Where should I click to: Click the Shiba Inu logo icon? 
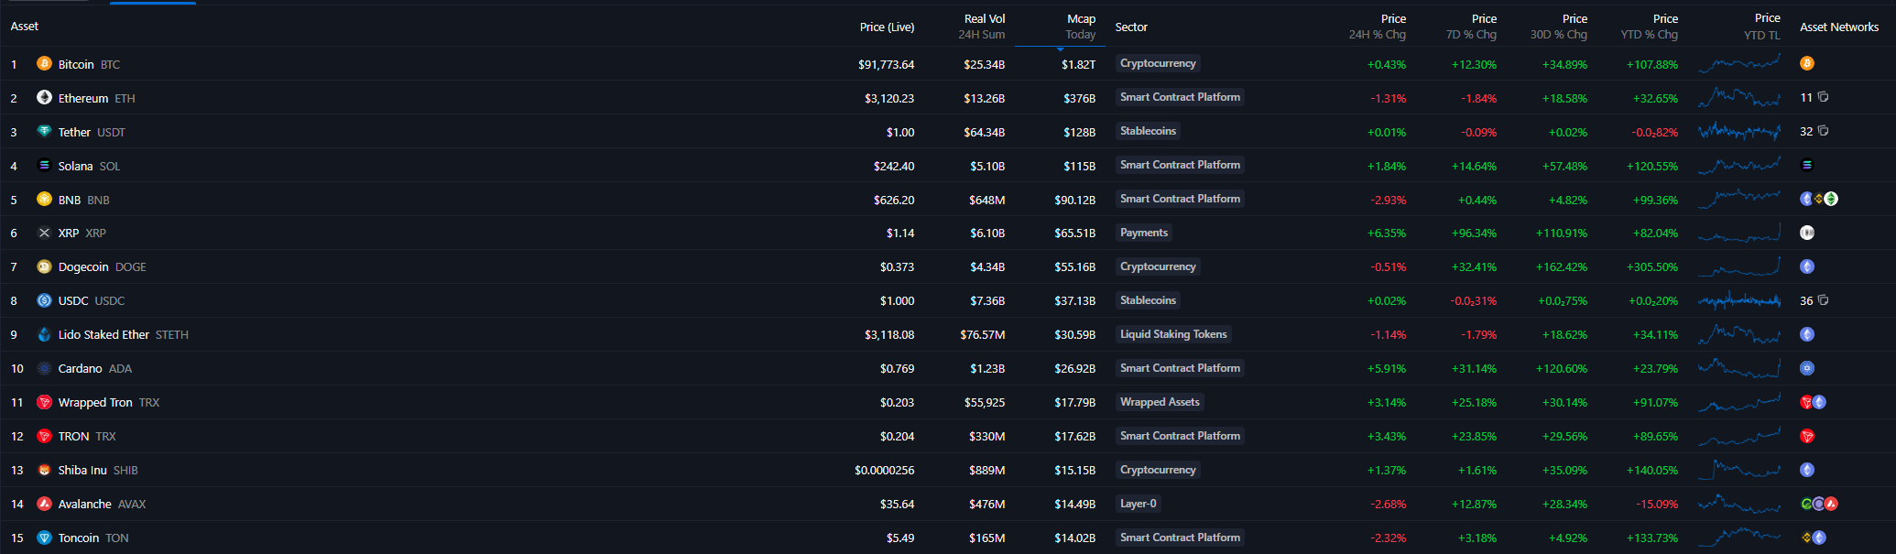pyautogui.click(x=44, y=471)
